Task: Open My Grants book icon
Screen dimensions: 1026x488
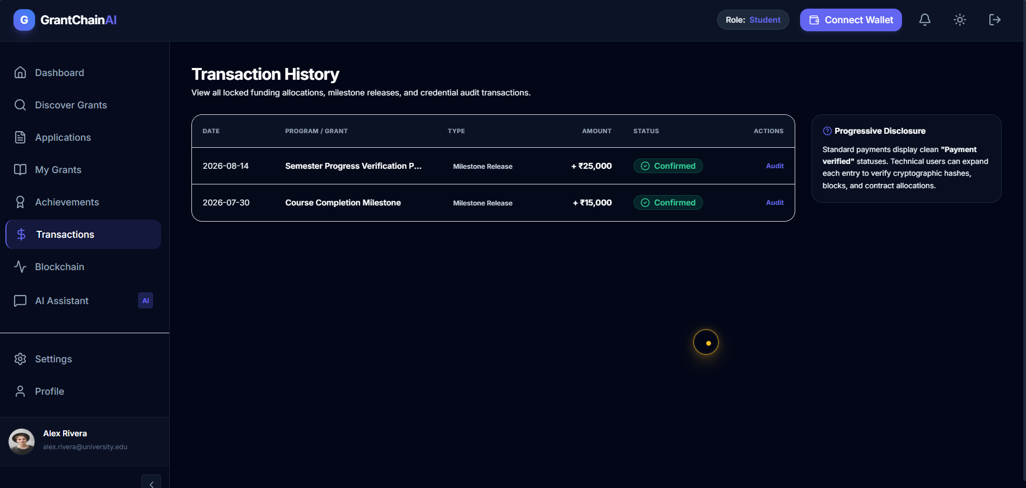Action: (x=20, y=170)
